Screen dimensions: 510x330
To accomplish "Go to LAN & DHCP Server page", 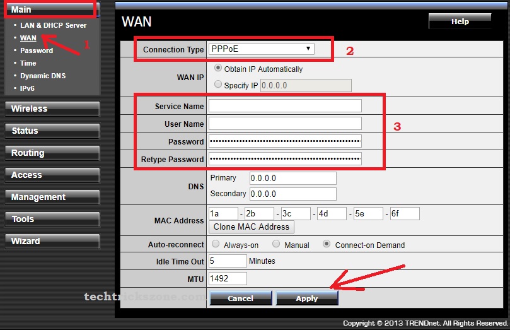I will (x=53, y=25).
